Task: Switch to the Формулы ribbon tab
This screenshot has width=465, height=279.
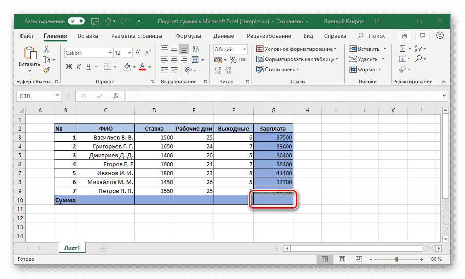Action: [189, 36]
